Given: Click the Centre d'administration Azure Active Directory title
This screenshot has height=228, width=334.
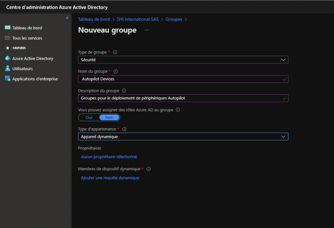Looking at the screenshot, I should pos(57,7).
